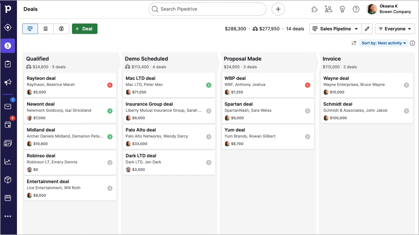
Task: Switch to list view of deals
Action: [46, 29]
